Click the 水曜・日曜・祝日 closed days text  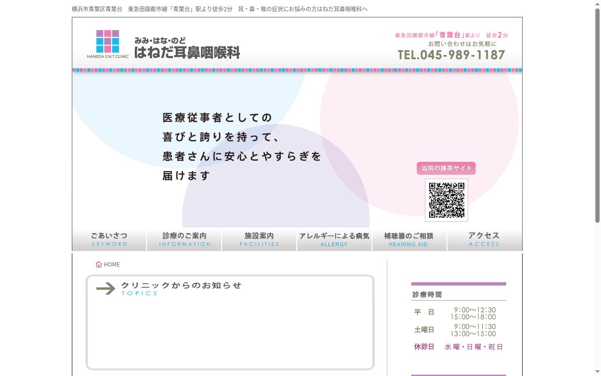tap(474, 347)
